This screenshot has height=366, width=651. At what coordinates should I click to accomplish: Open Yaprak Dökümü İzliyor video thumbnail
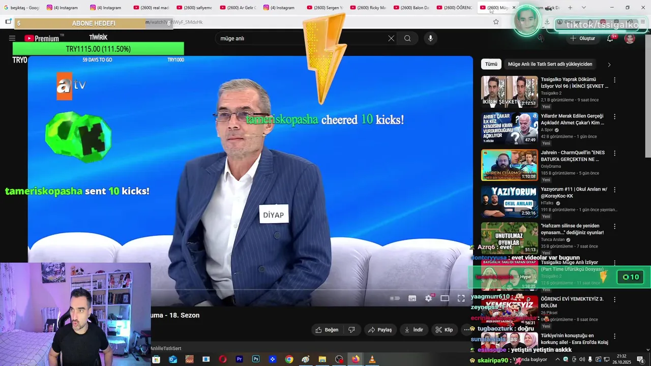tap(509, 91)
